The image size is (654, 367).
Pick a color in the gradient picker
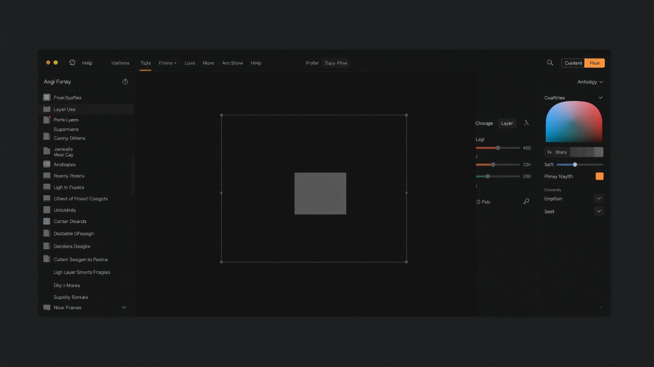[x=574, y=122]
